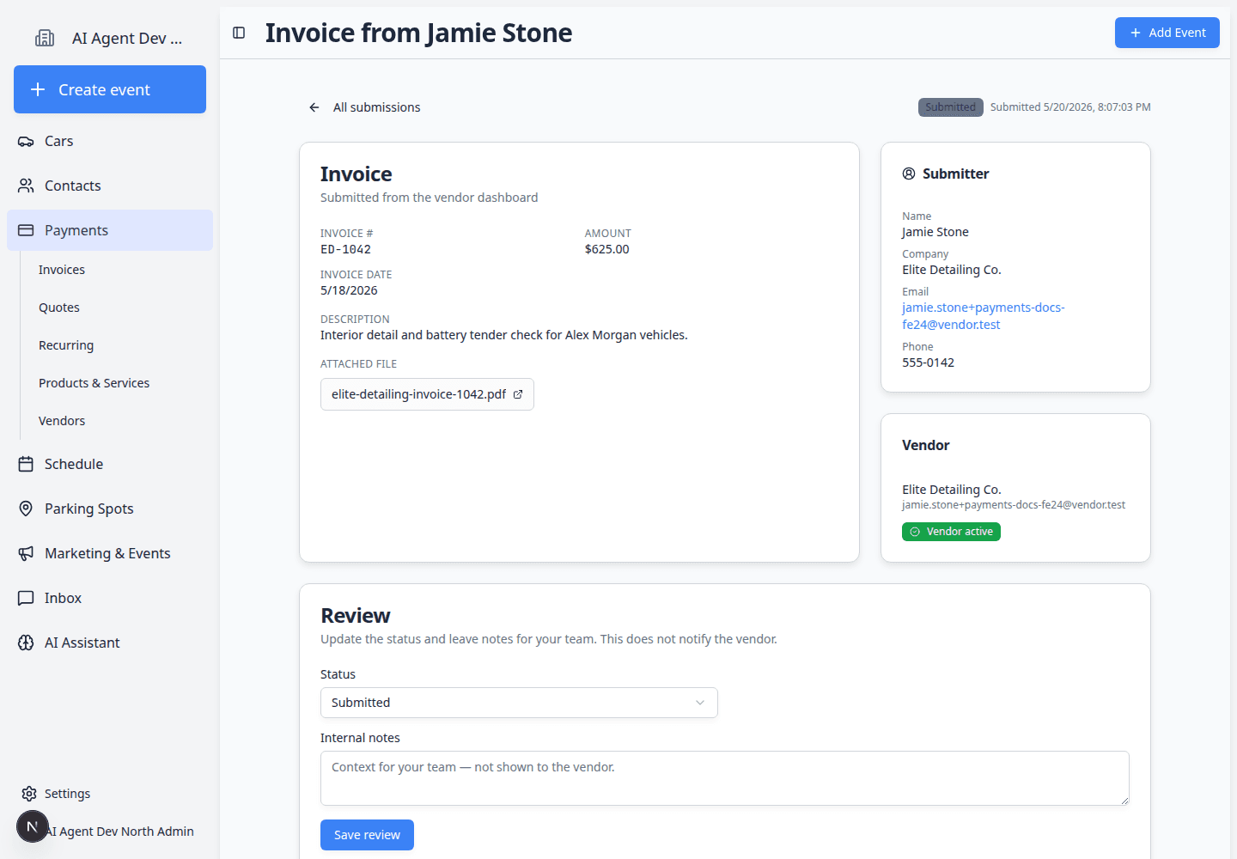The width and height of the screenshot is (1237, 859).
Task: Open elite-detailing-invoice-1042.pdf attachment
Action: (427, 394)
